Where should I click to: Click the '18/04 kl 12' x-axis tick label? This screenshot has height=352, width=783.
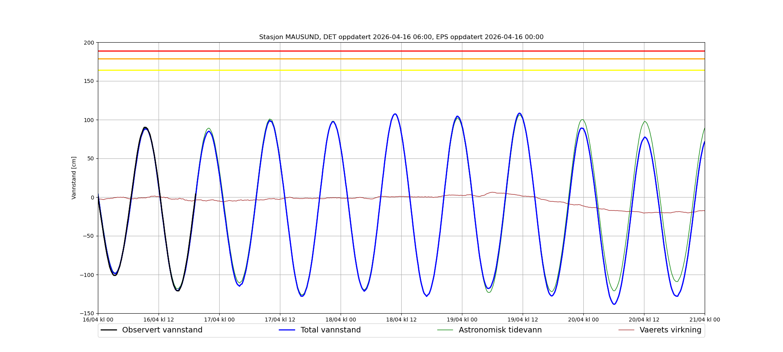tap(401, 320)
